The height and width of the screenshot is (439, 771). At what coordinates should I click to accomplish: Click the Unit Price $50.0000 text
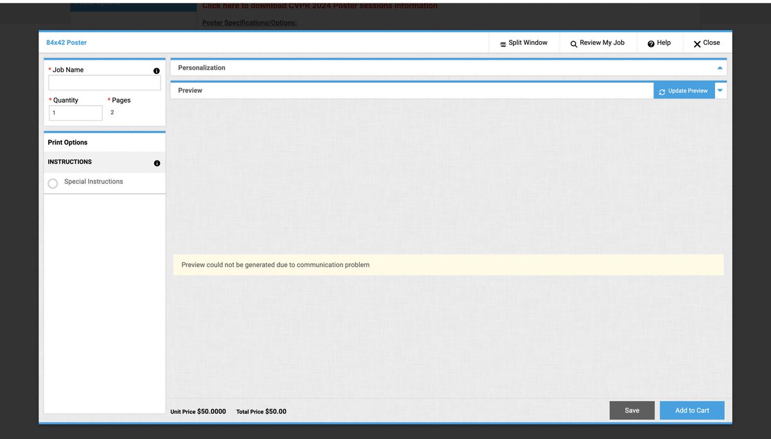(x=198, y=411)
